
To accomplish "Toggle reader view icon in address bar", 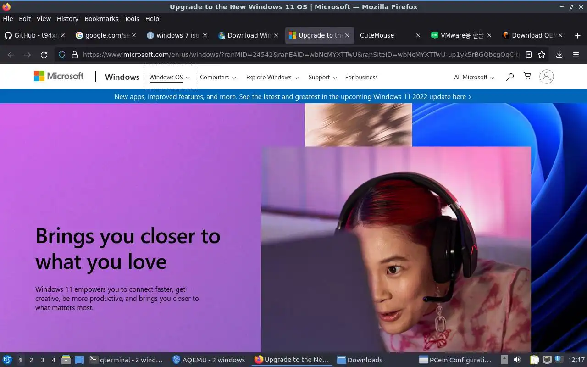I will (529, 55).
